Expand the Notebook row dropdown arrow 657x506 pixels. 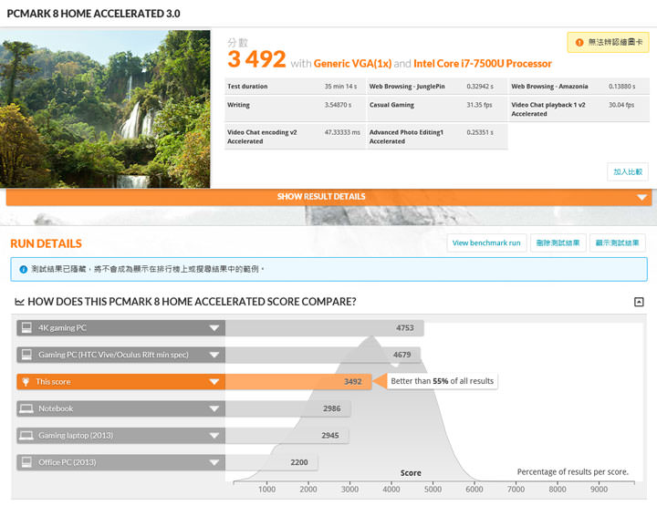pos(214,408)
